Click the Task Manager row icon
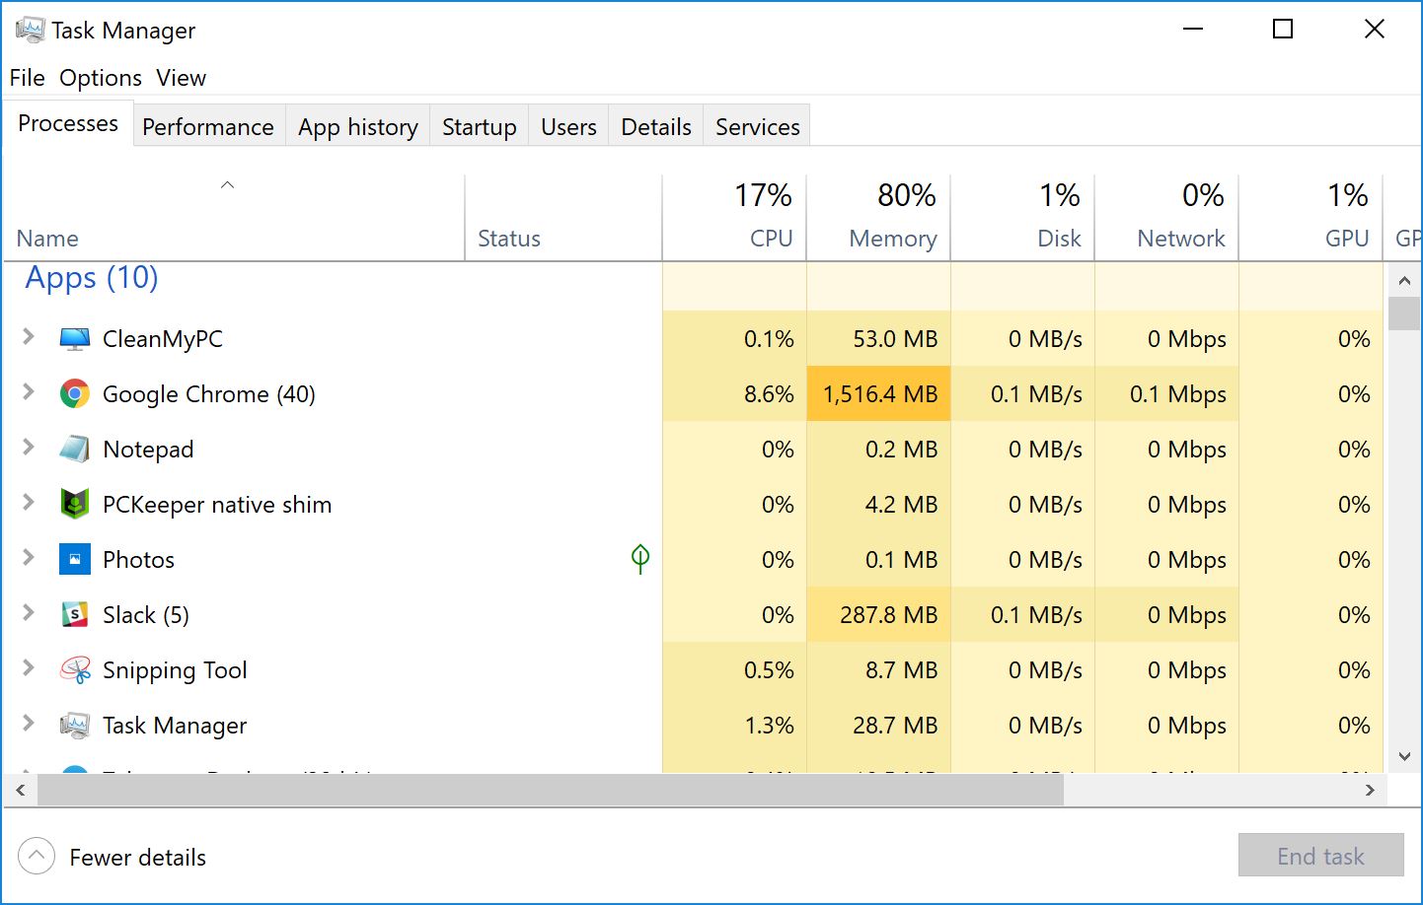The height and width of the screenshot is (905, 1423). [x=75, y=726]
